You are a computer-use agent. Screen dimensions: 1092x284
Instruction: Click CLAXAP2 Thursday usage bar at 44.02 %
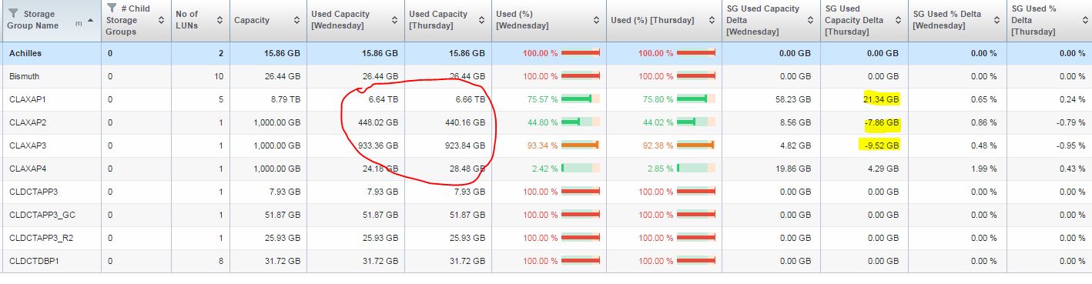coord(696,122)
